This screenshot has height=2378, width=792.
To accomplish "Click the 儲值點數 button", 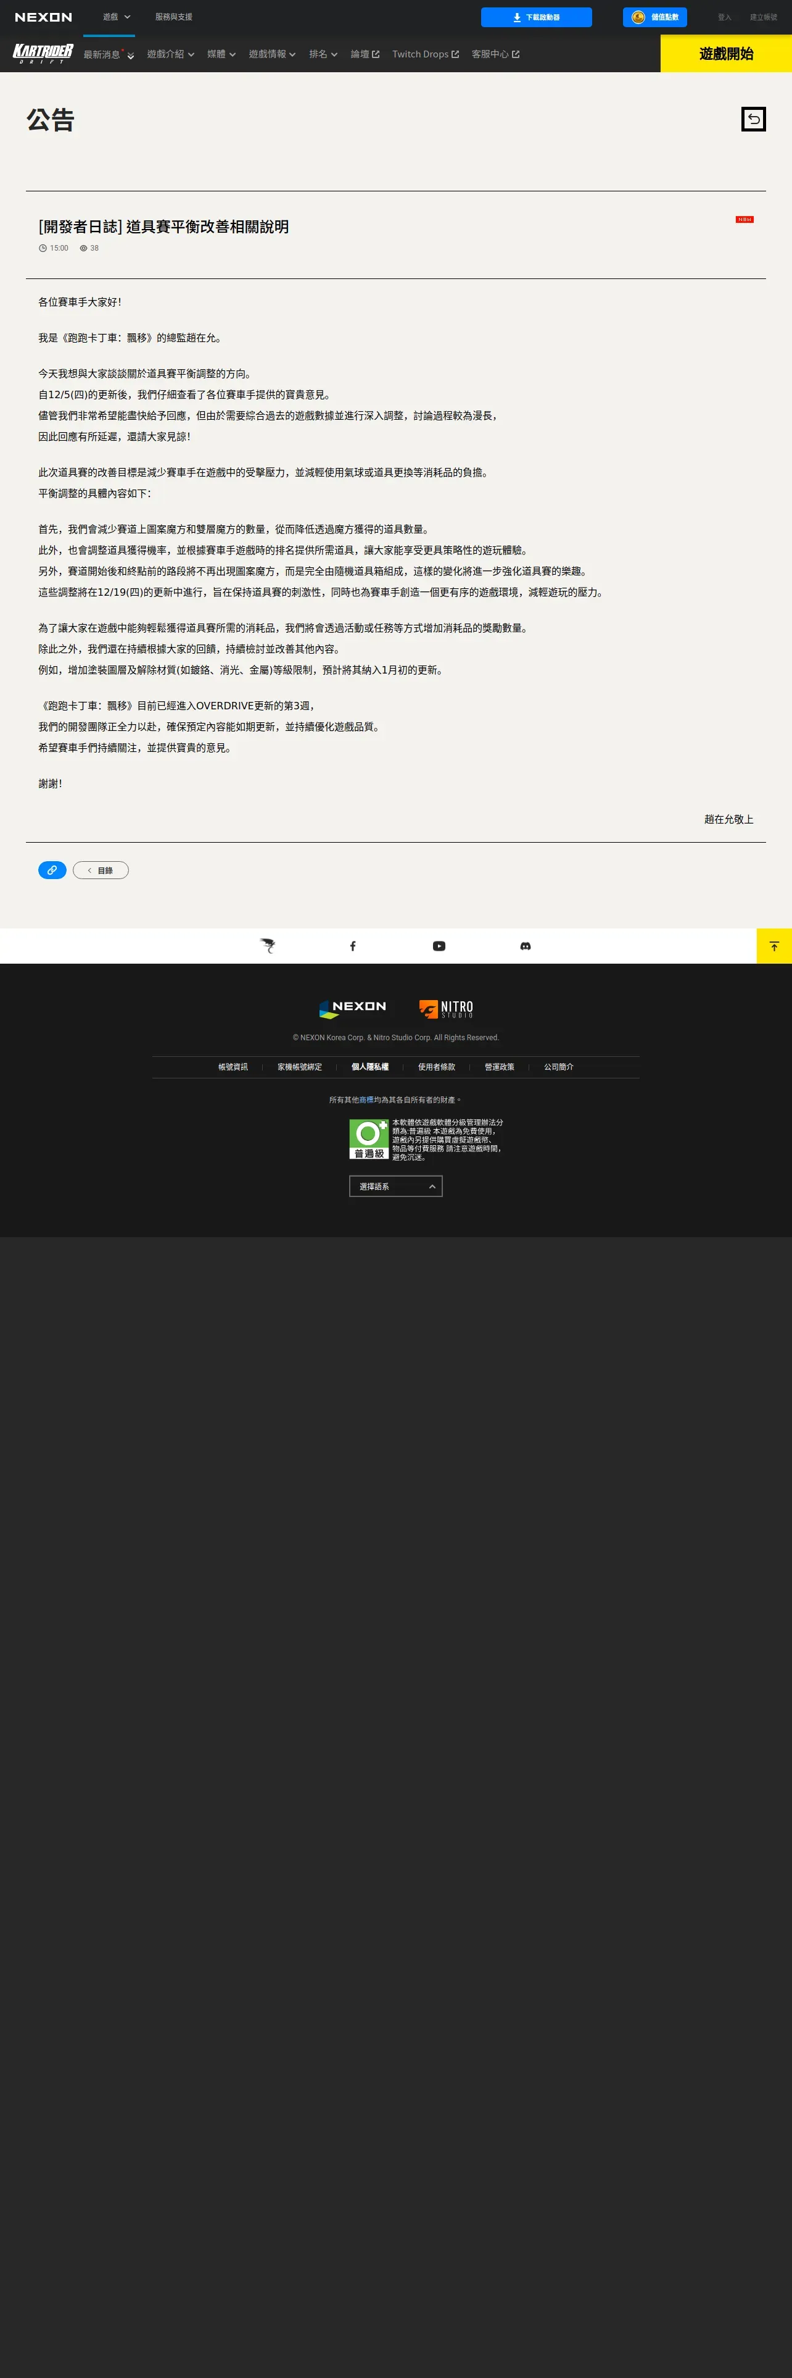I will click(654, 17).
